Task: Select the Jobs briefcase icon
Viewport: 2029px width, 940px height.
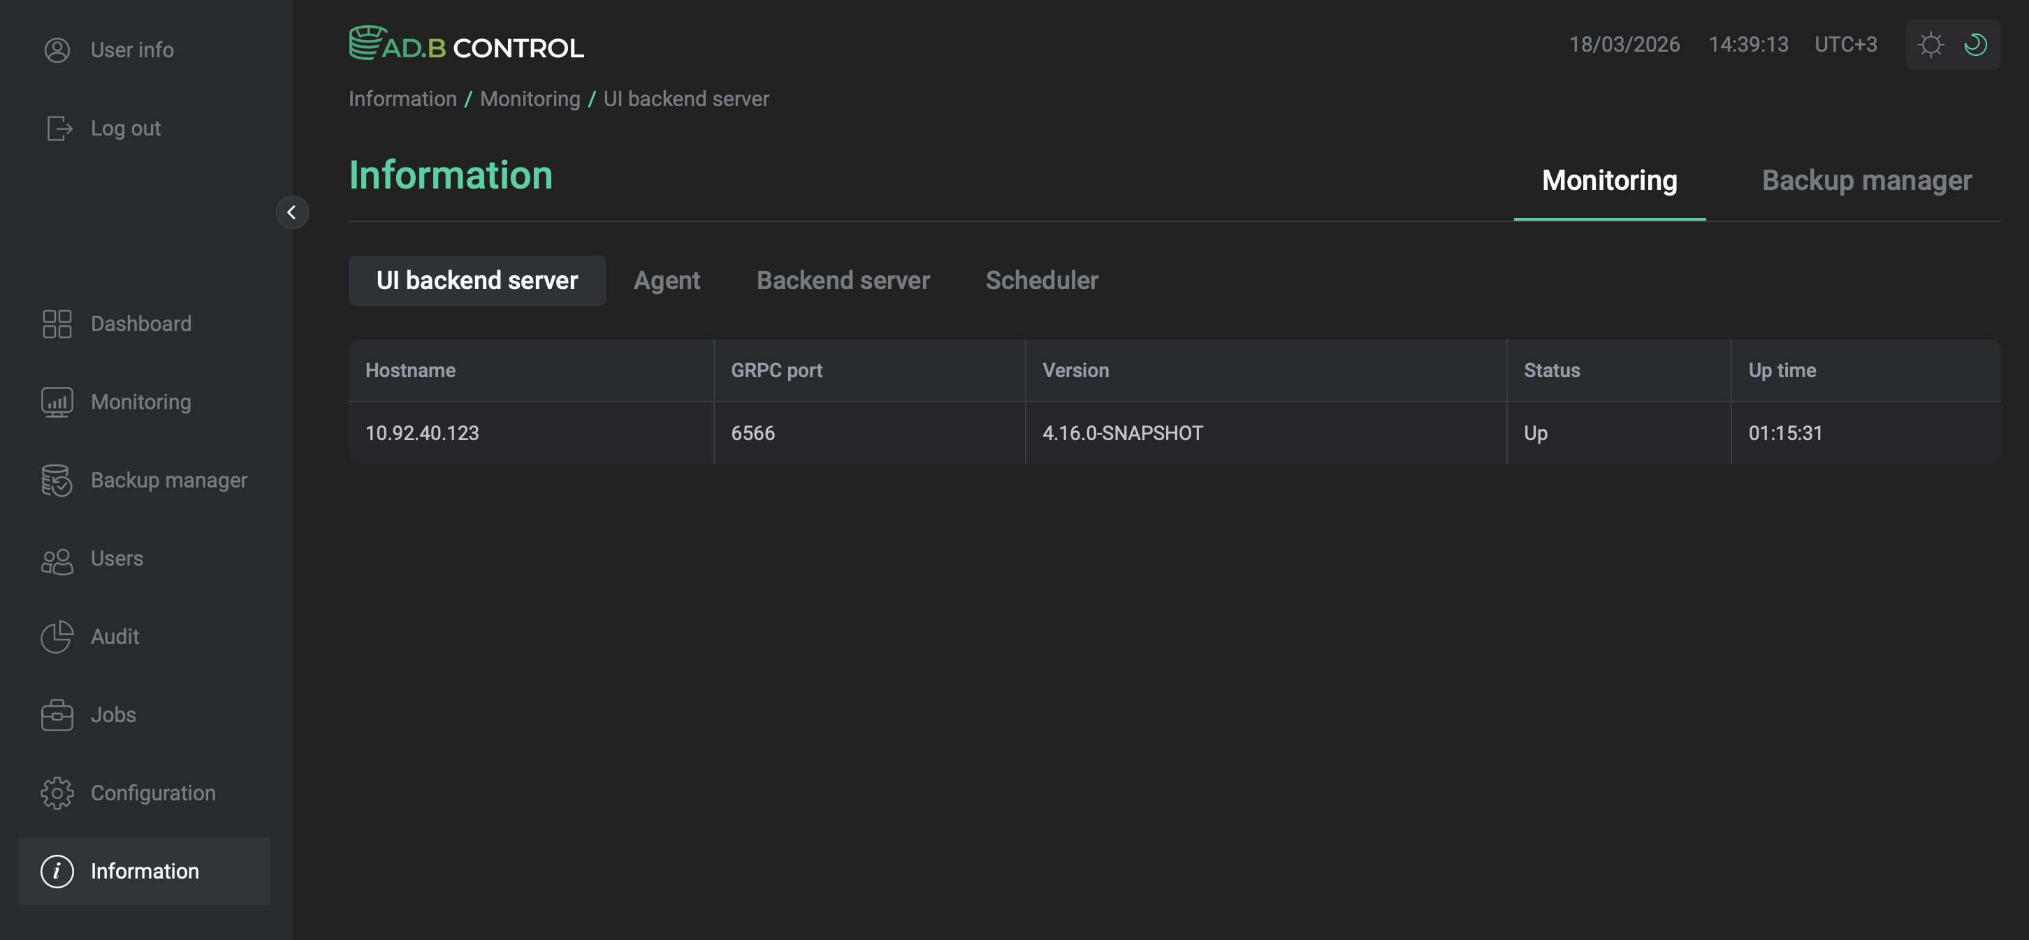Action: click(56, 715)
